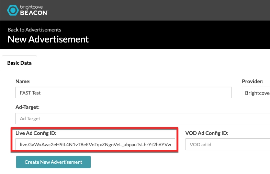Click into the Ad Target input field
Viewport: 270px width, 174px height.
click(143, 119)
